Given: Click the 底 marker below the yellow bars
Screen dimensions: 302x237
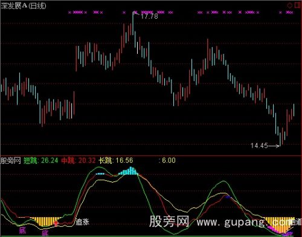Looking at the screenshot, I should (45, 234).
